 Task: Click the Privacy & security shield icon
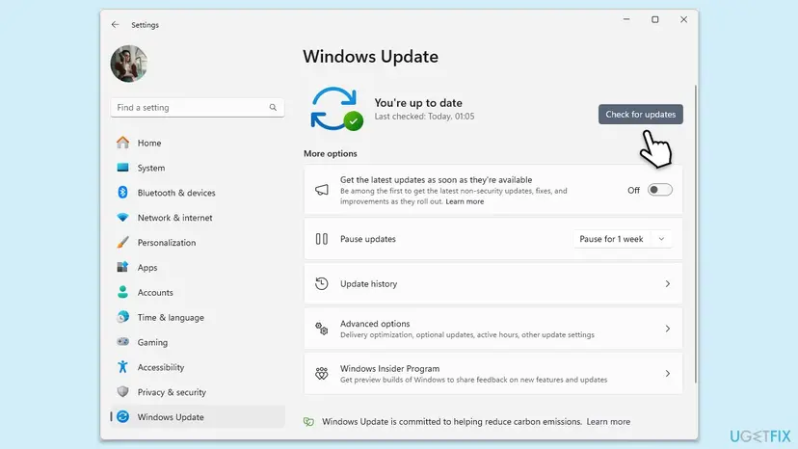click(122, 392)
